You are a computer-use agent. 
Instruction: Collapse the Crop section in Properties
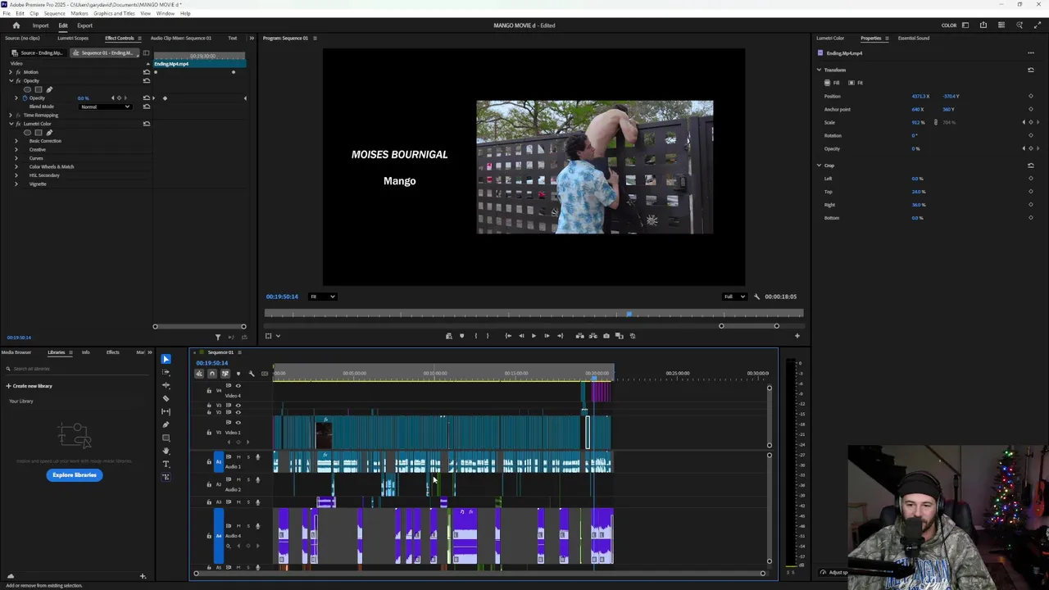tap(819, 166)
